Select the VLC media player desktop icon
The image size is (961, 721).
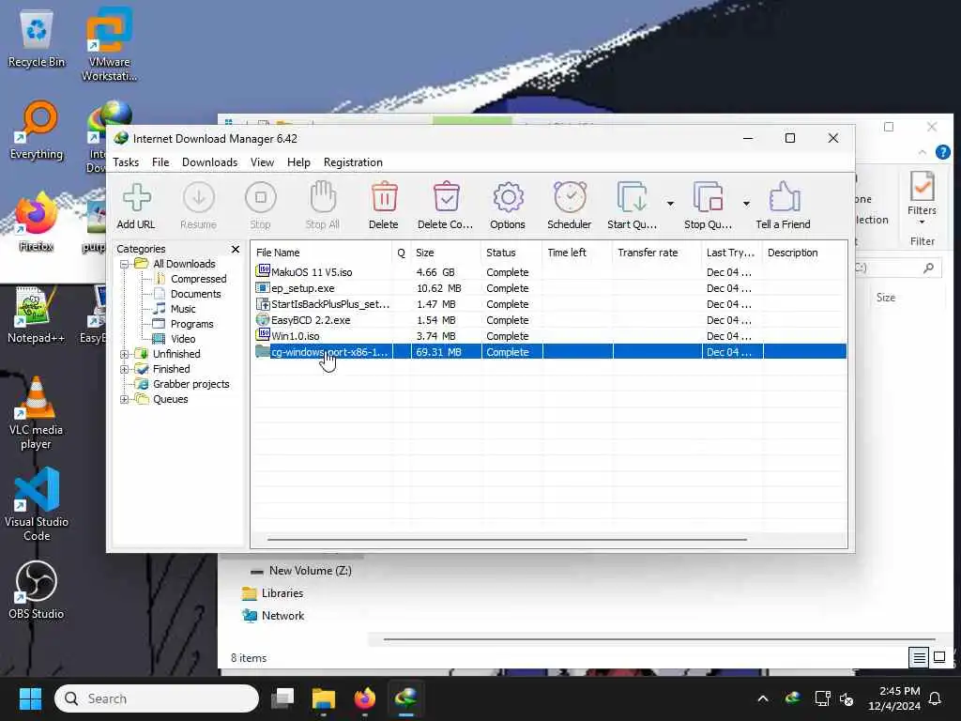point(37,413)
